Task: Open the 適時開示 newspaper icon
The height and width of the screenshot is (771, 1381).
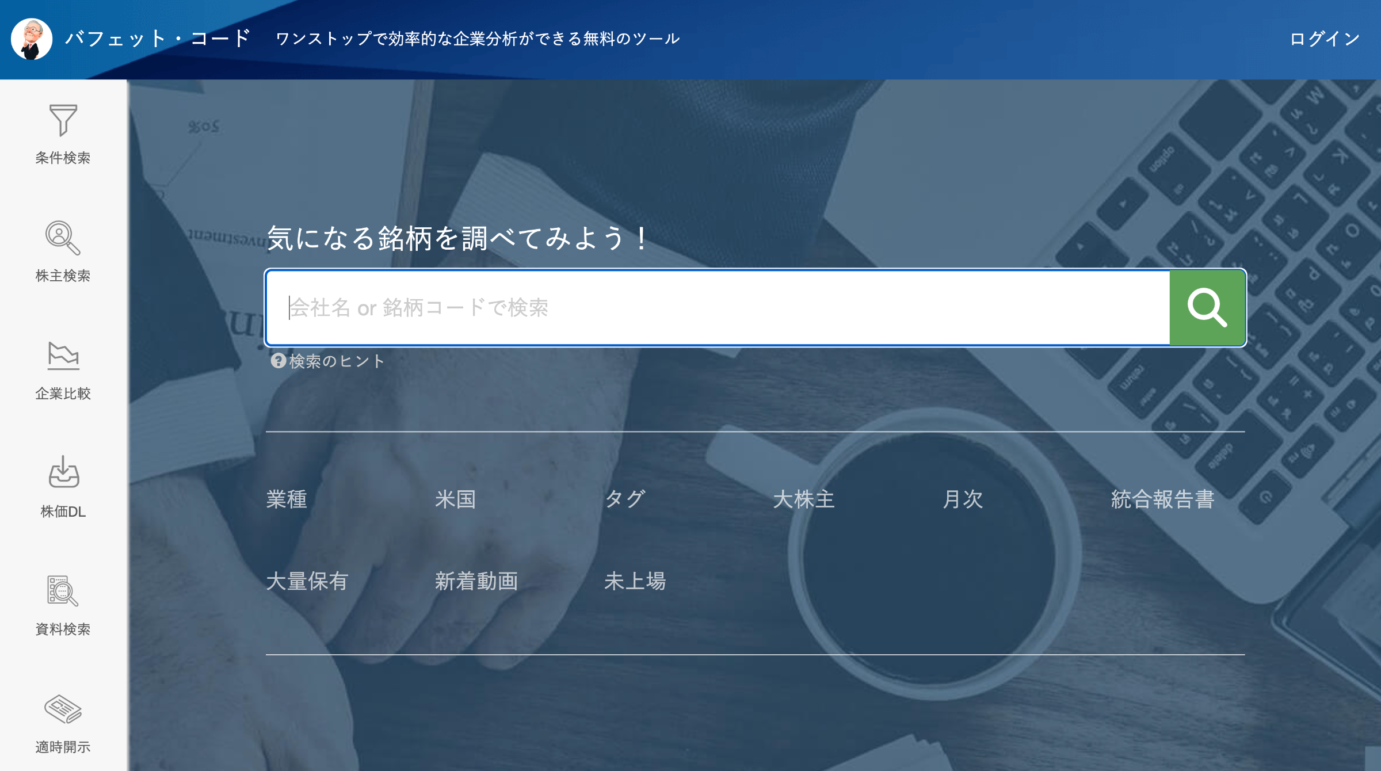Action: click(x=63, y=709)
